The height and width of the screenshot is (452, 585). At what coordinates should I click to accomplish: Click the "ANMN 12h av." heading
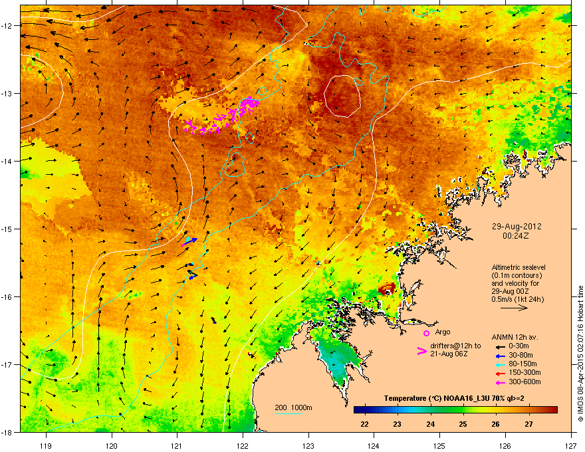515,338
